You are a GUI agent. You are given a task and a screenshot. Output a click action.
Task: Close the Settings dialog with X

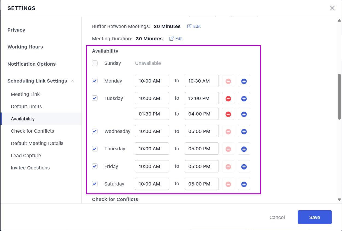(332, 8)
